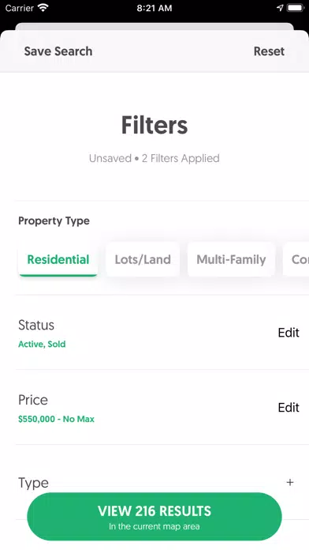Tap the Active, Sold status value

tap(42, 344)
